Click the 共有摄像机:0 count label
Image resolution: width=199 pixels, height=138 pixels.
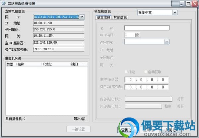[16, 119]
